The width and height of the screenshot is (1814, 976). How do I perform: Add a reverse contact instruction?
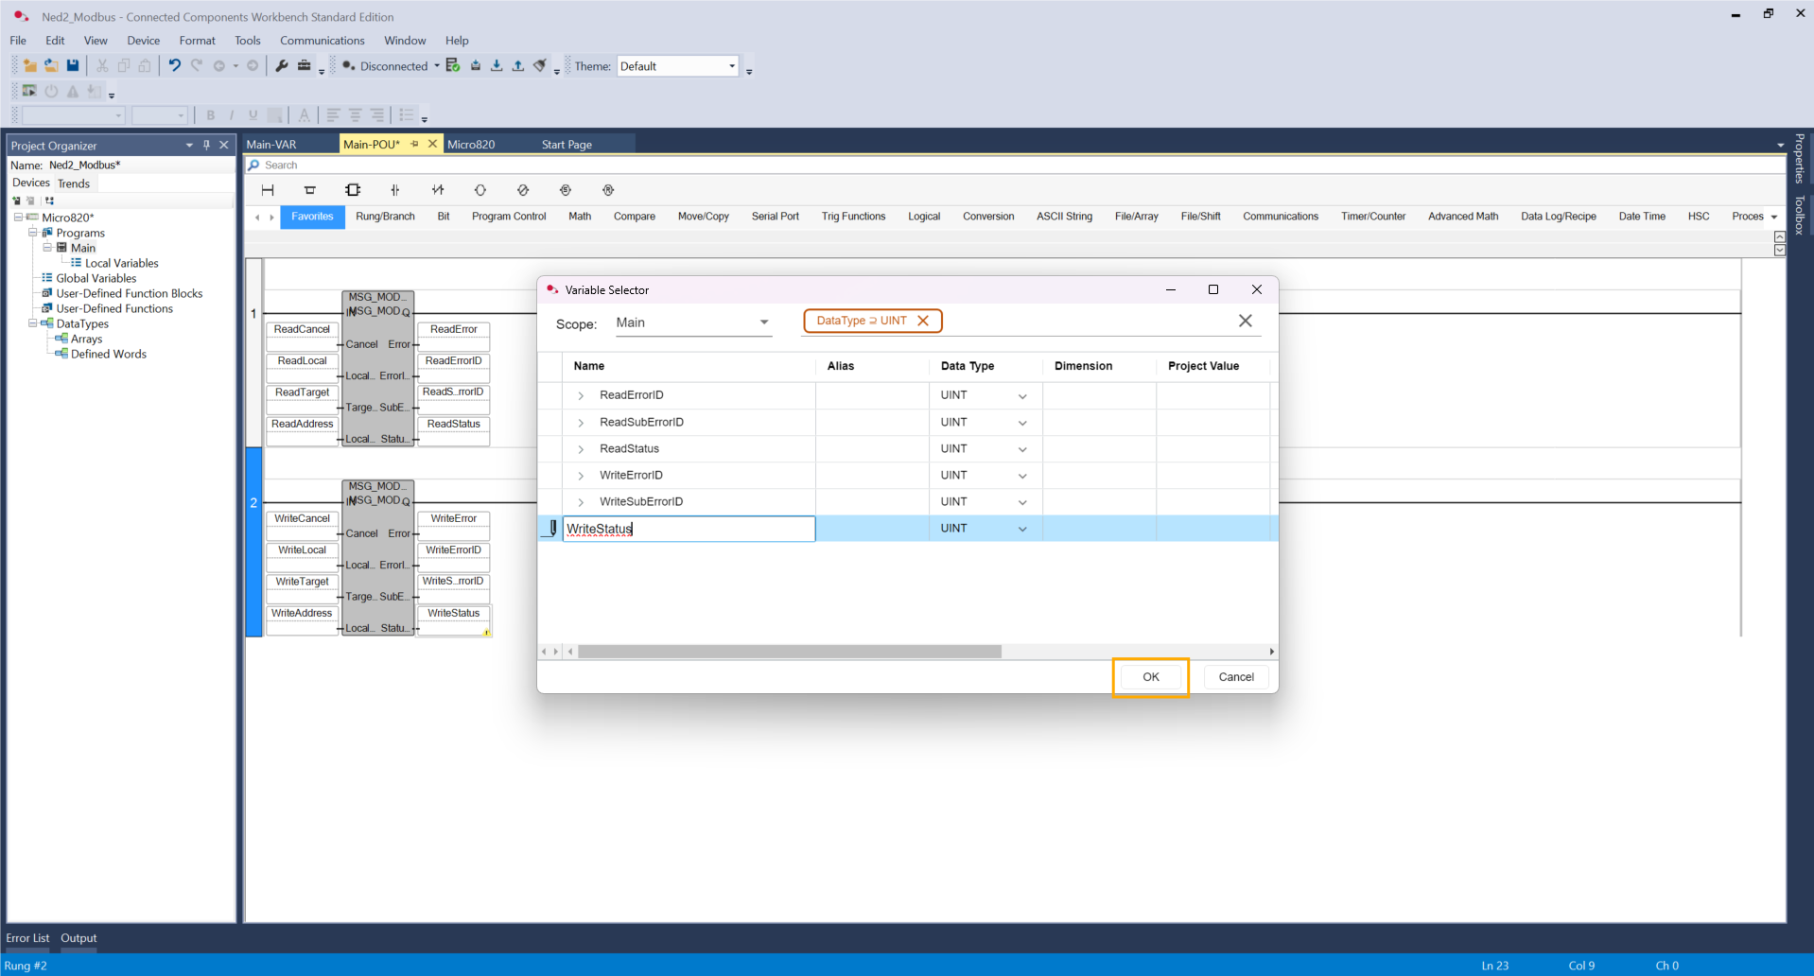438,190
